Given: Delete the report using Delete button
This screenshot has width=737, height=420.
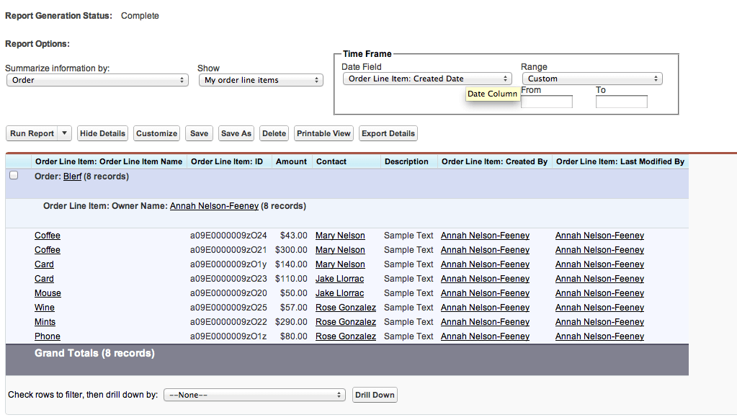Looking at the screenshot, I should click(x=274, y=133).
